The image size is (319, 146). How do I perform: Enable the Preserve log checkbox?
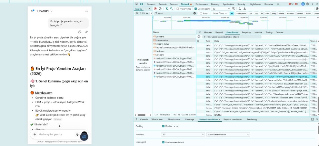[177, 9]
